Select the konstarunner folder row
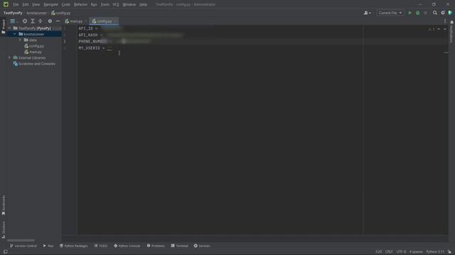The height and width of the screenshot is (255, 455). click(x=34, y=34)
